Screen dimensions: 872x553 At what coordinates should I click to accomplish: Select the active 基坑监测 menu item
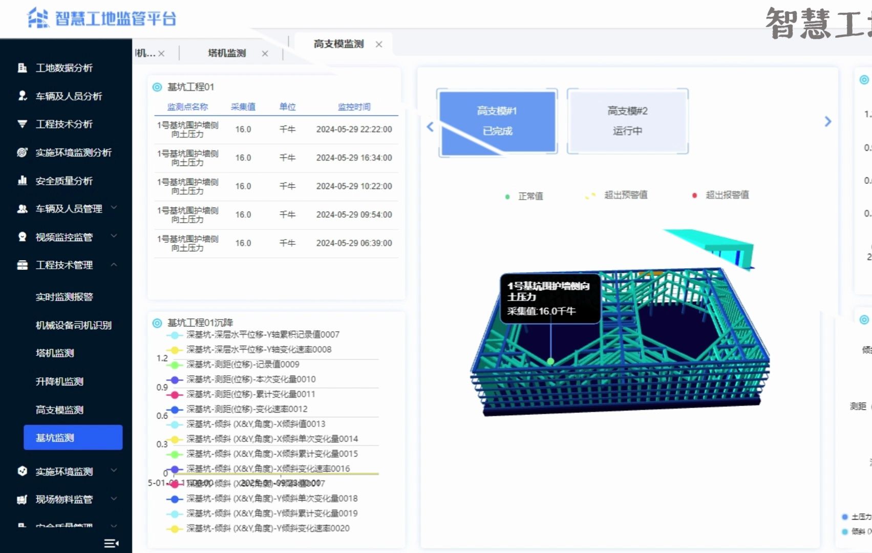[73, 437]
